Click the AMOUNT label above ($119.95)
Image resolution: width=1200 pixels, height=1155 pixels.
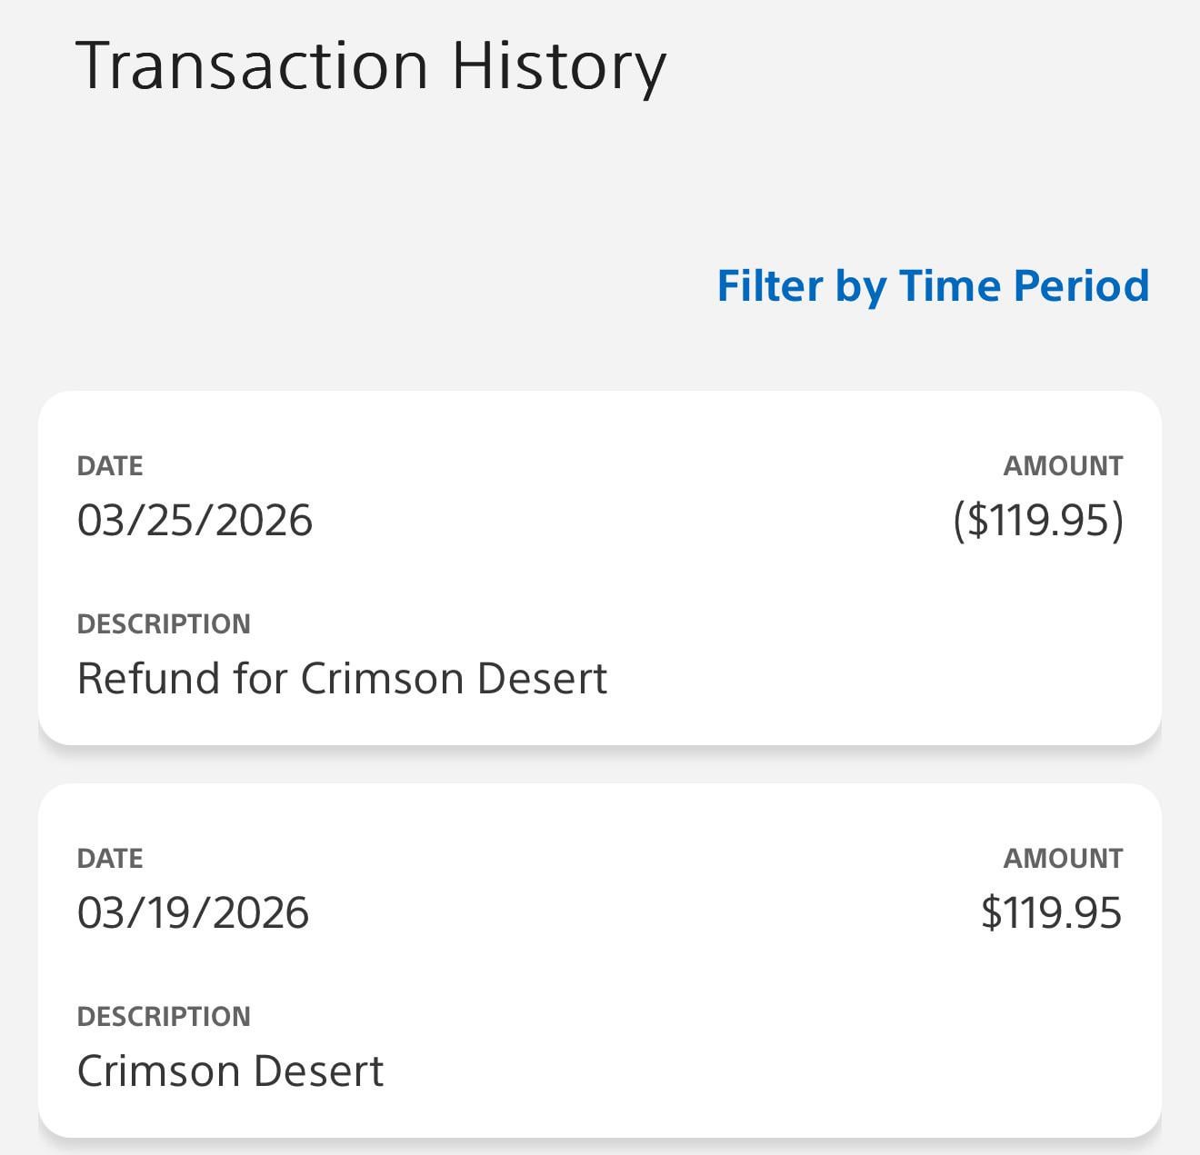1063,466
